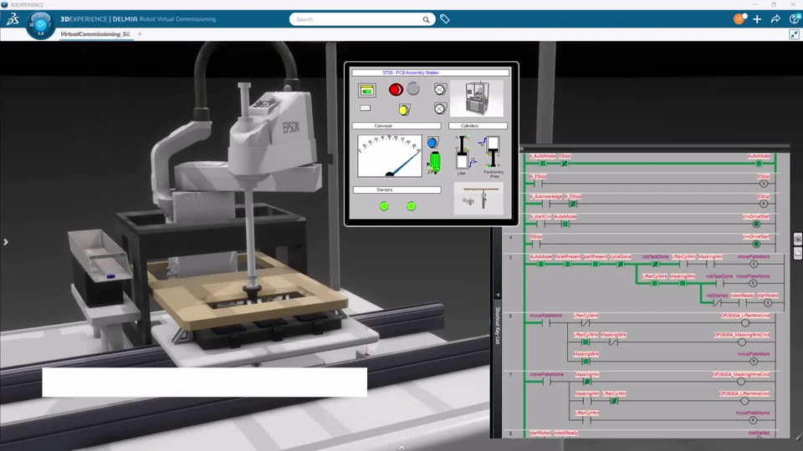
Task: Toggle the cycleDone contact
Action: (620, 265)
